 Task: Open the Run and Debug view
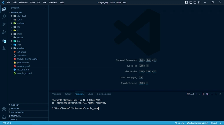4,32
